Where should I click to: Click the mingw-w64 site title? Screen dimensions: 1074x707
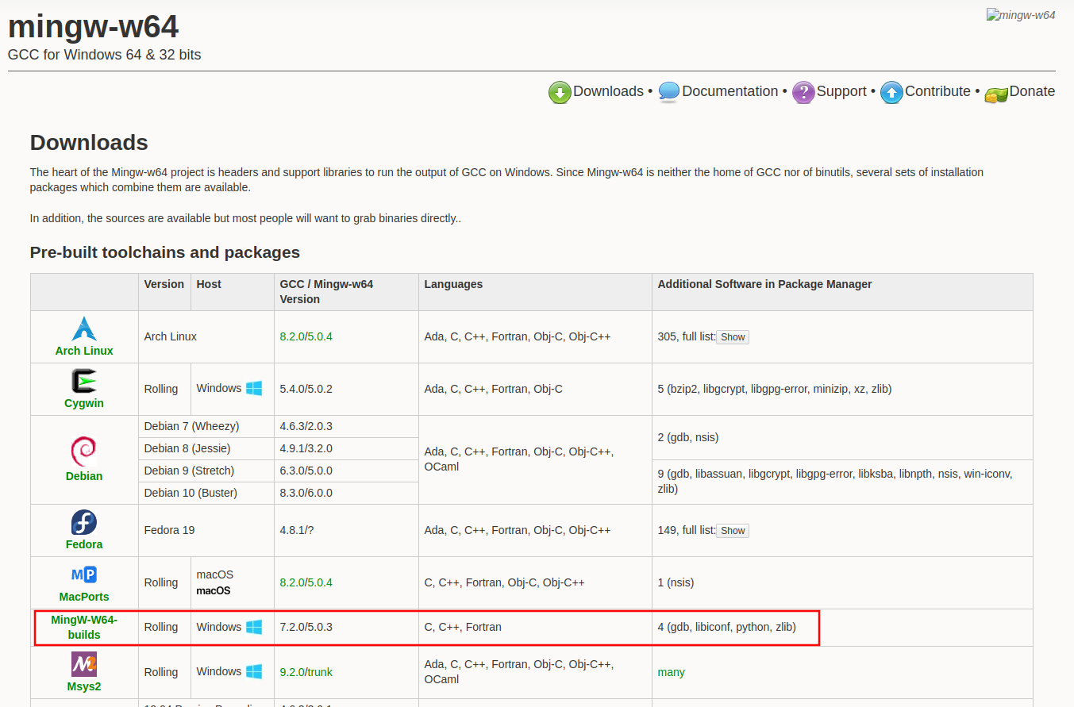click(93, 27)
